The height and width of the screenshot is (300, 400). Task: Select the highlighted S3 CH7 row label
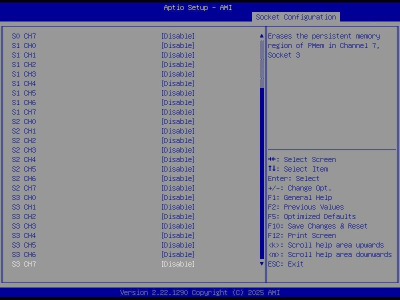pyautogui.click(x=24, y=264)
